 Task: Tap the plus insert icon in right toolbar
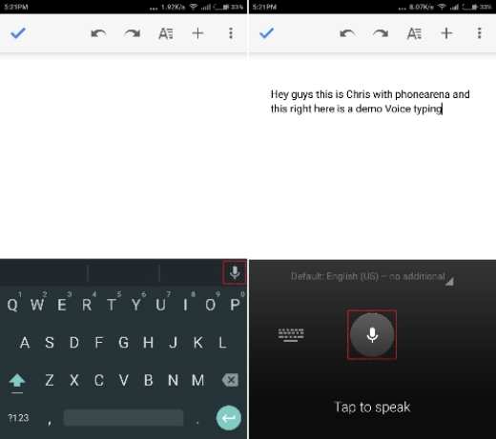[446, 33]
